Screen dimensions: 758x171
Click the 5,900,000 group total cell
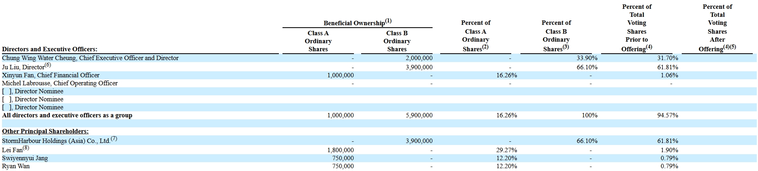click(419, 115)
